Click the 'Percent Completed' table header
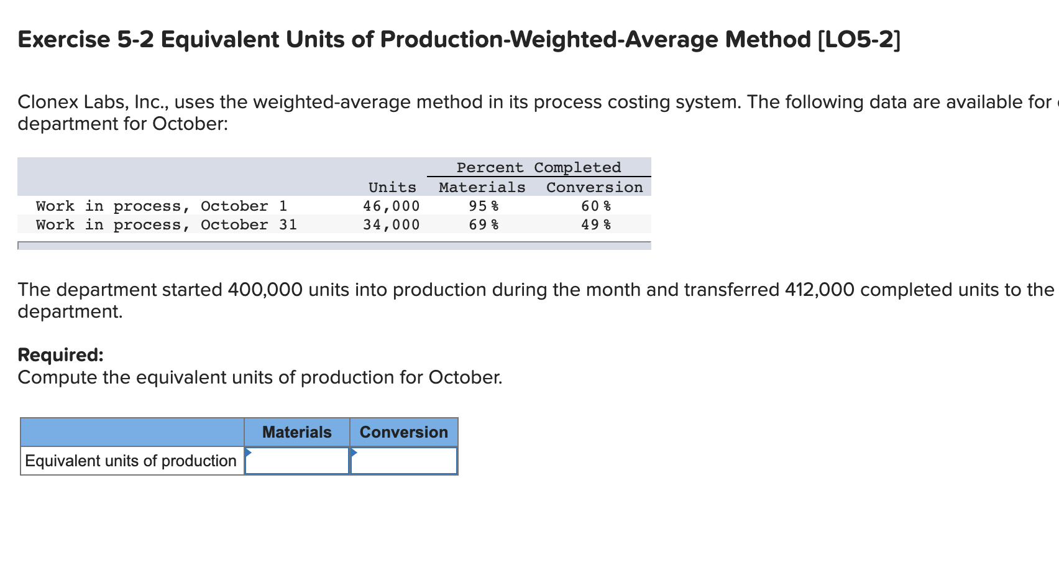Viewport: 1059px width, 562px height. [539, 167]
